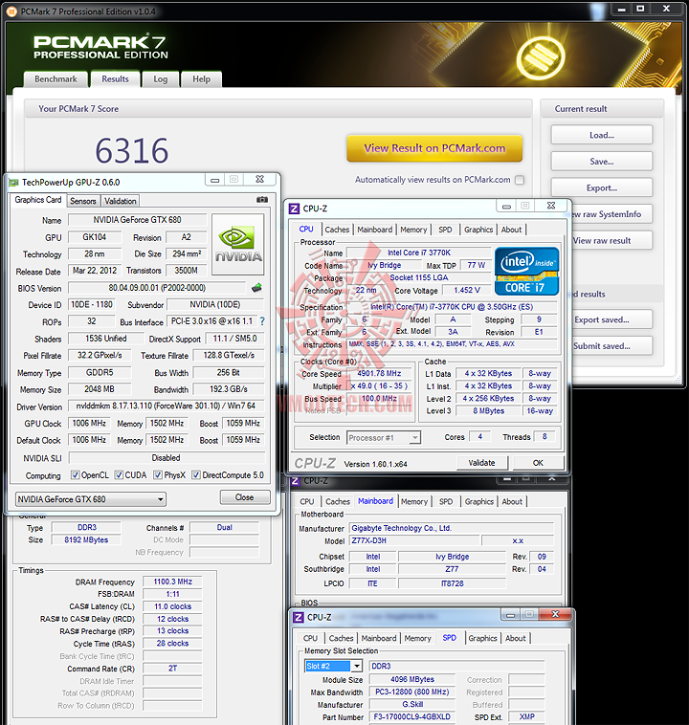The image size is (689, 725).
Task: Click View raw SystemInfo button
Action: pyautogui.click(x=611, y=214)
